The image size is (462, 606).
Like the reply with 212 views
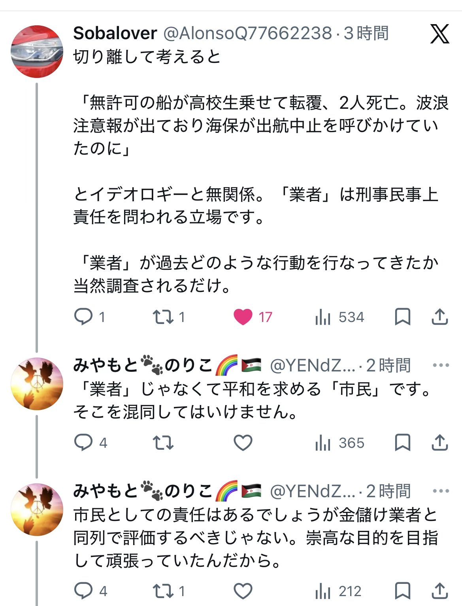tap(243, 591)
